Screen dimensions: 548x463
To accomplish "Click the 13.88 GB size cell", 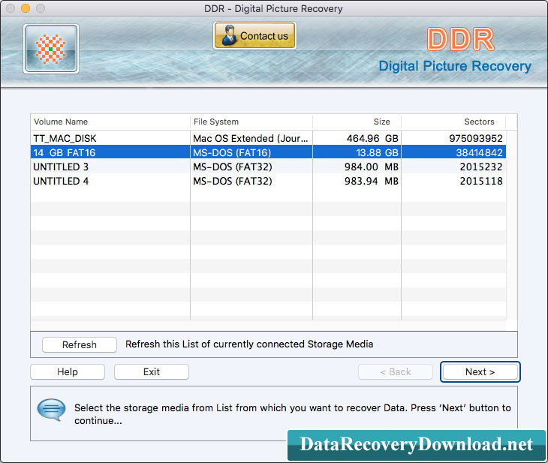I will (x=357, y=152).
